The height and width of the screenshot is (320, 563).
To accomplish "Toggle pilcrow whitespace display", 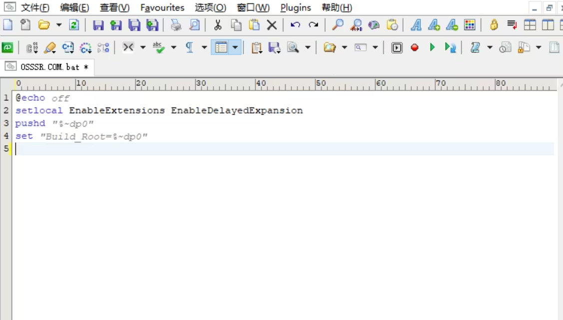I will click(190, 47).
